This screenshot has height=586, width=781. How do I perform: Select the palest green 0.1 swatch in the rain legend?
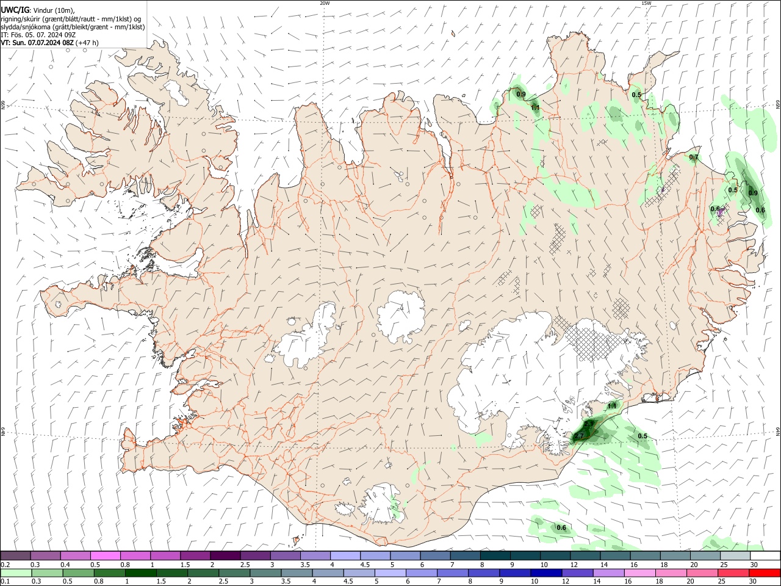(16, 573)
